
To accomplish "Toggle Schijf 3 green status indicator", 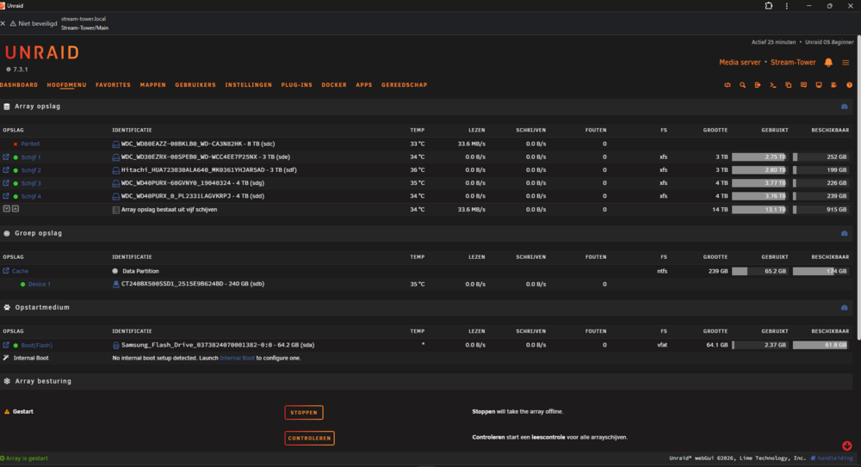I will click(x=15, y=183).
